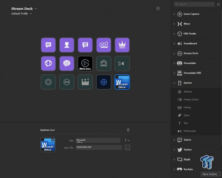222x178 pixels.
Task: Select the Welcome key
Action: (85, 64)
